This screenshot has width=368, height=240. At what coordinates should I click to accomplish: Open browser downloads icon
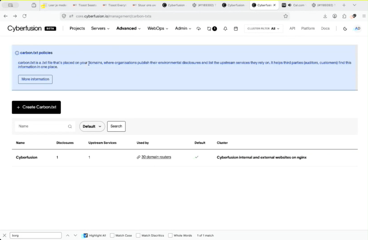coord(325,16)
